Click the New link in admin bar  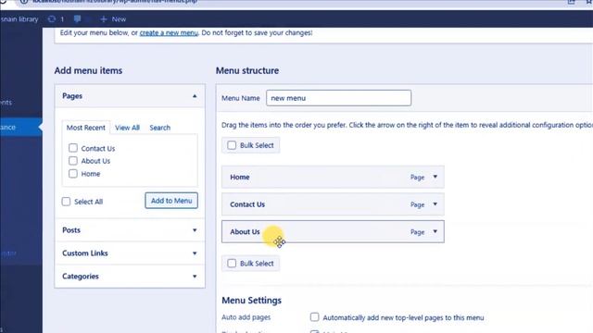point(119,18)
